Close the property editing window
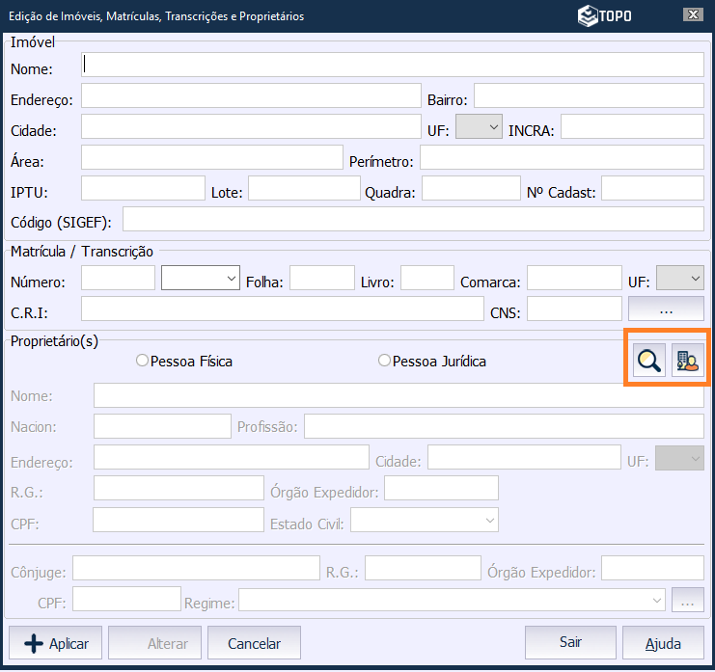The width and height of the screenshot is (715, 672). pos(691,15)
